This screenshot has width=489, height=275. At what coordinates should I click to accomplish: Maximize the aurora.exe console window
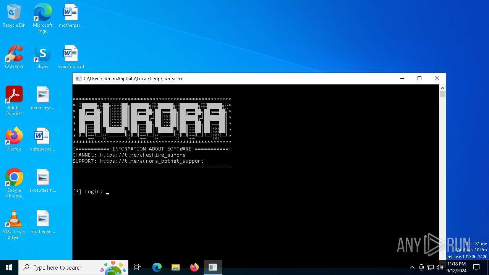pos(419,78)
